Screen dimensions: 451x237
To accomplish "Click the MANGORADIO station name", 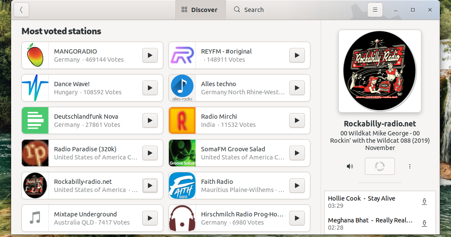I will click(x=75, y=51).
